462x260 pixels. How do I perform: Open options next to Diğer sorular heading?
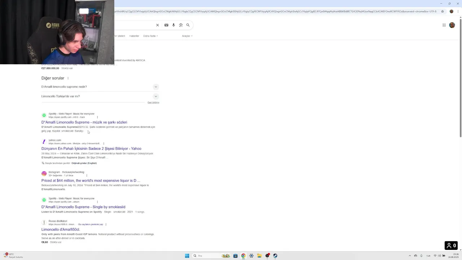click(68, 78)
